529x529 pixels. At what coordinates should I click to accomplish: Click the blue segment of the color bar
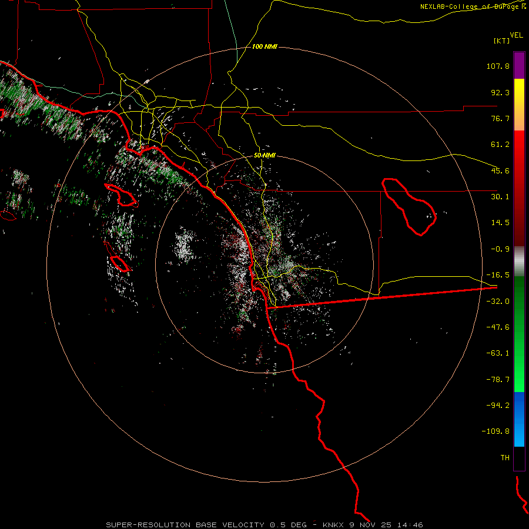pos(519,419)
